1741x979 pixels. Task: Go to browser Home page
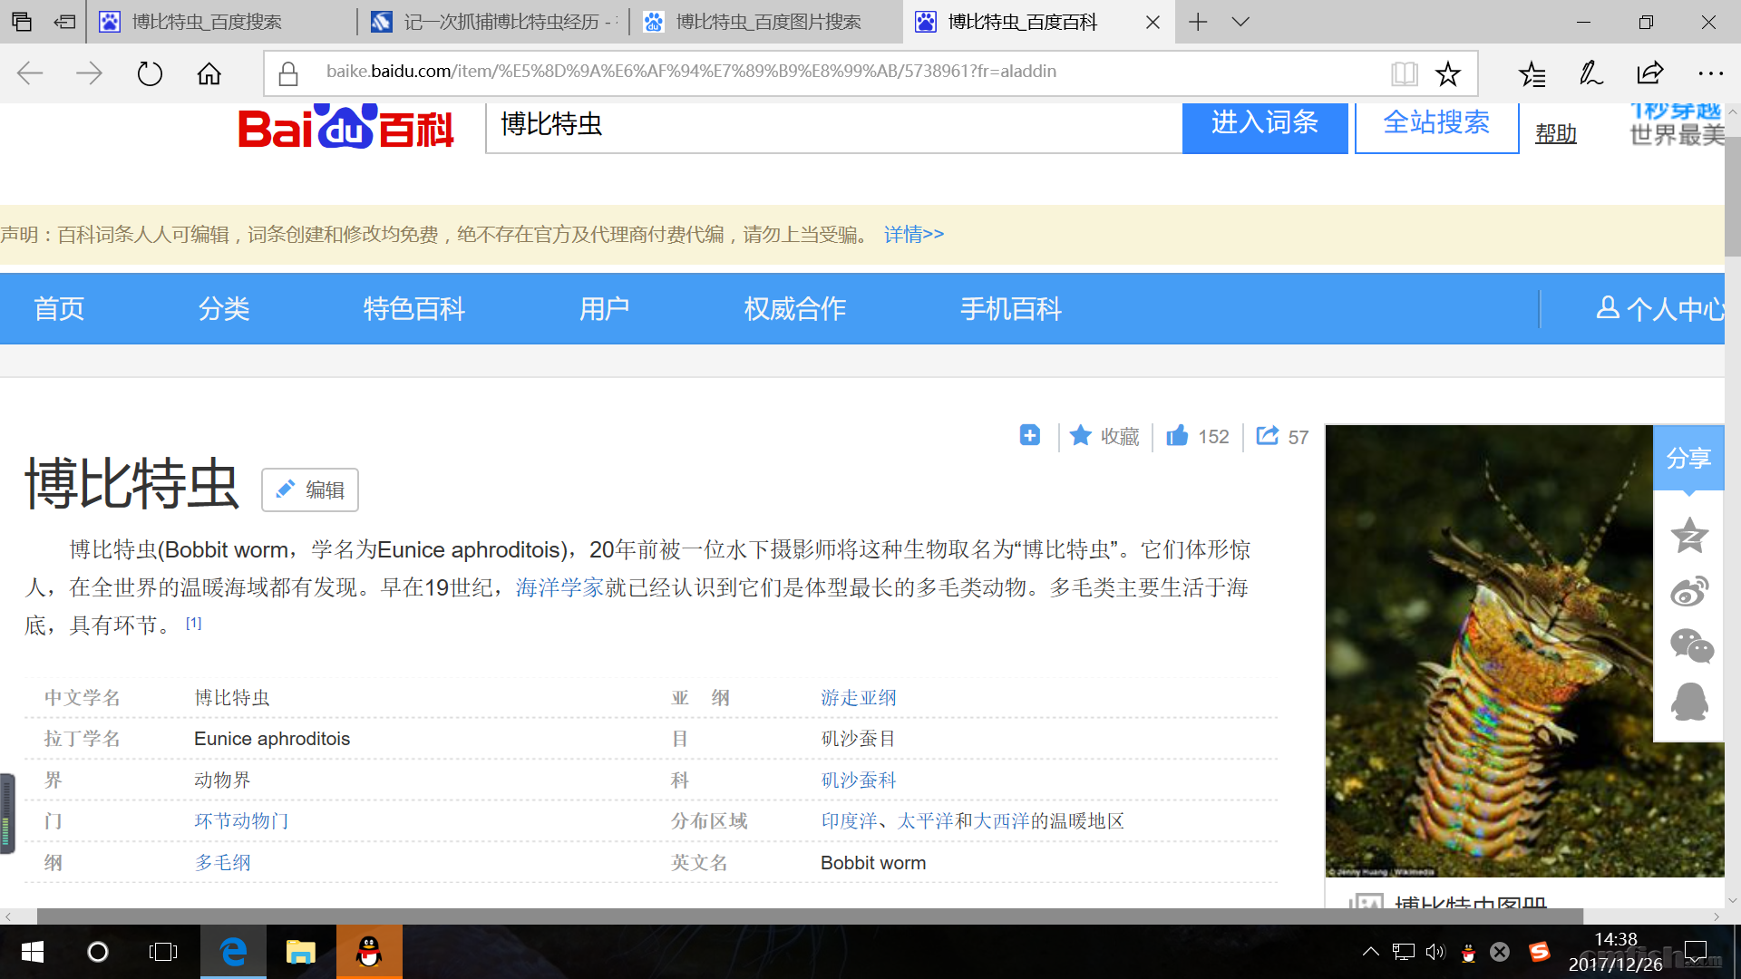click(209, 73)
